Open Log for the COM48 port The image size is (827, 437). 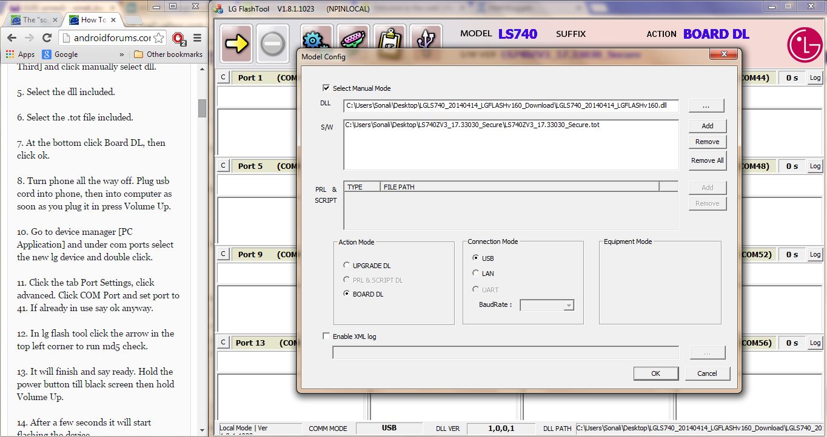click(815, 166)
